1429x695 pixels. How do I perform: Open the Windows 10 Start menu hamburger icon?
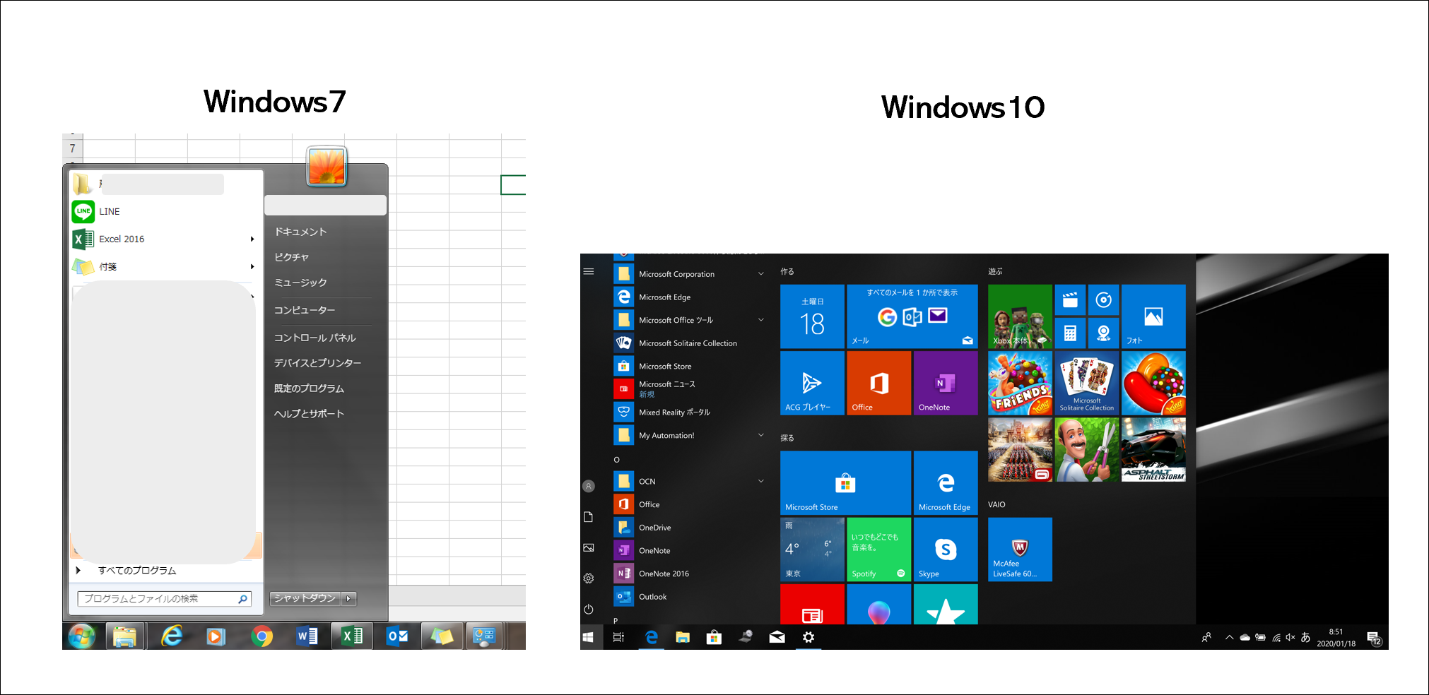point(588,271)
